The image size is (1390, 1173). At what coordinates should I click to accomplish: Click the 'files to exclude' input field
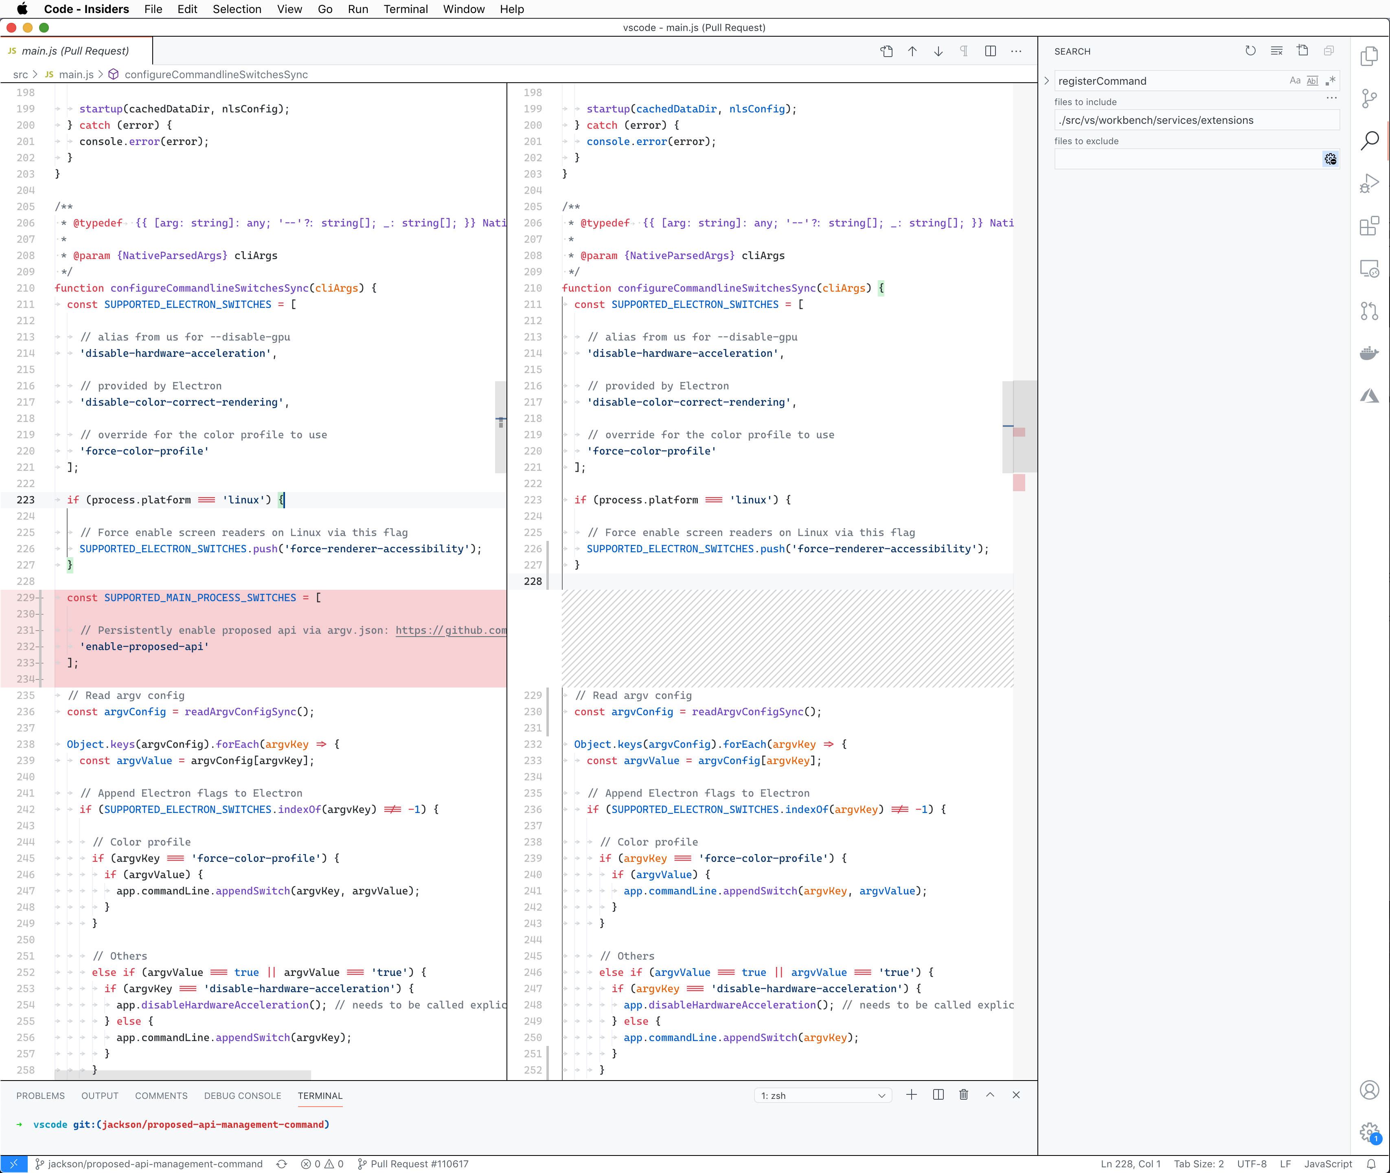click(x=1183, y=159)
